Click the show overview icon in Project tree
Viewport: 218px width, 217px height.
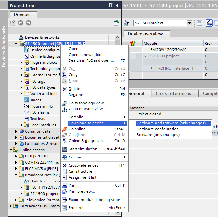(116, 23)
